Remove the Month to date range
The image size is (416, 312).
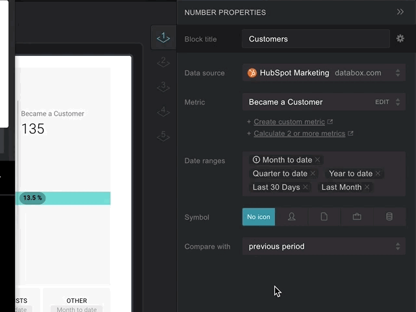pyautogui.click(x=318, y=160)
